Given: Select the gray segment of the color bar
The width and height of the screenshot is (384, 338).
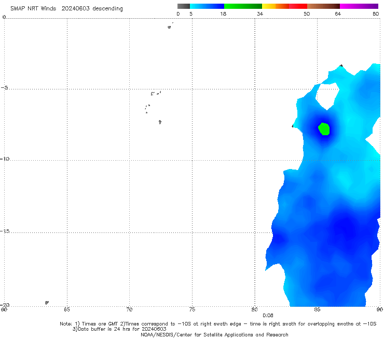Looking at the screenshot, I should (x=184, y=6).
